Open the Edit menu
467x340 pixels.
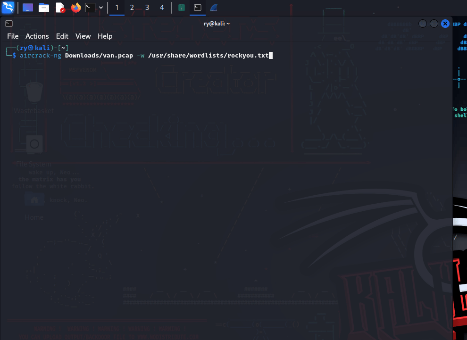coord(62,36)
